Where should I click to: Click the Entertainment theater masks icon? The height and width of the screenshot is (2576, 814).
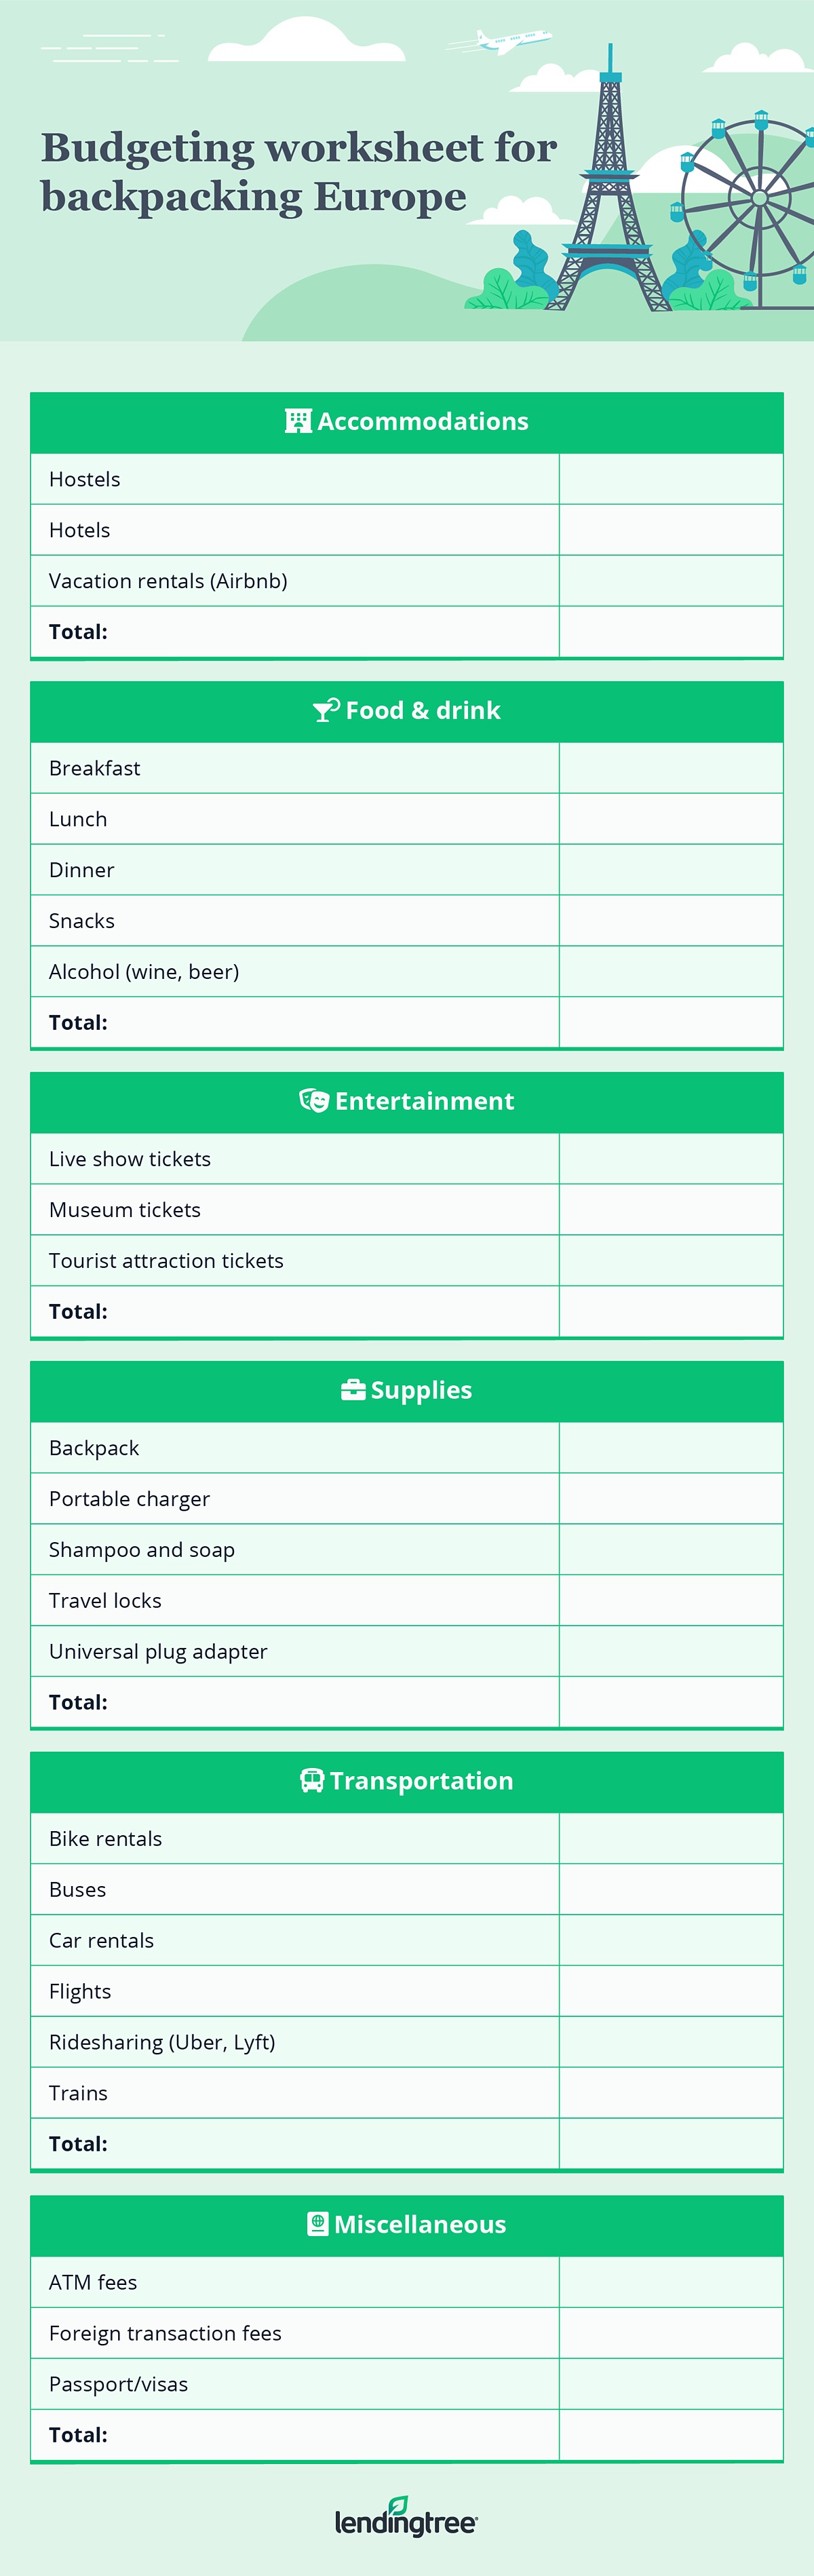pyautogui.click(x=314, y=1100)
